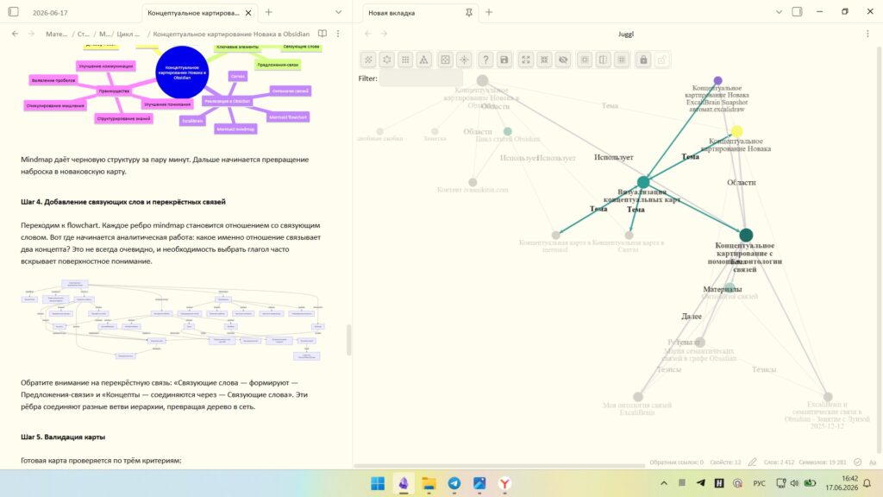Expand the right pane tab list chevron
The image size is (883, 497).
779,12
